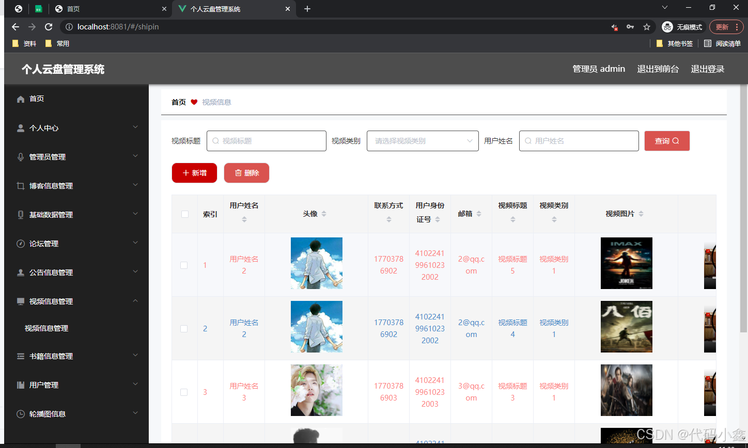
Task: Click the icon beside 用户管理
Action: point(21,385)
